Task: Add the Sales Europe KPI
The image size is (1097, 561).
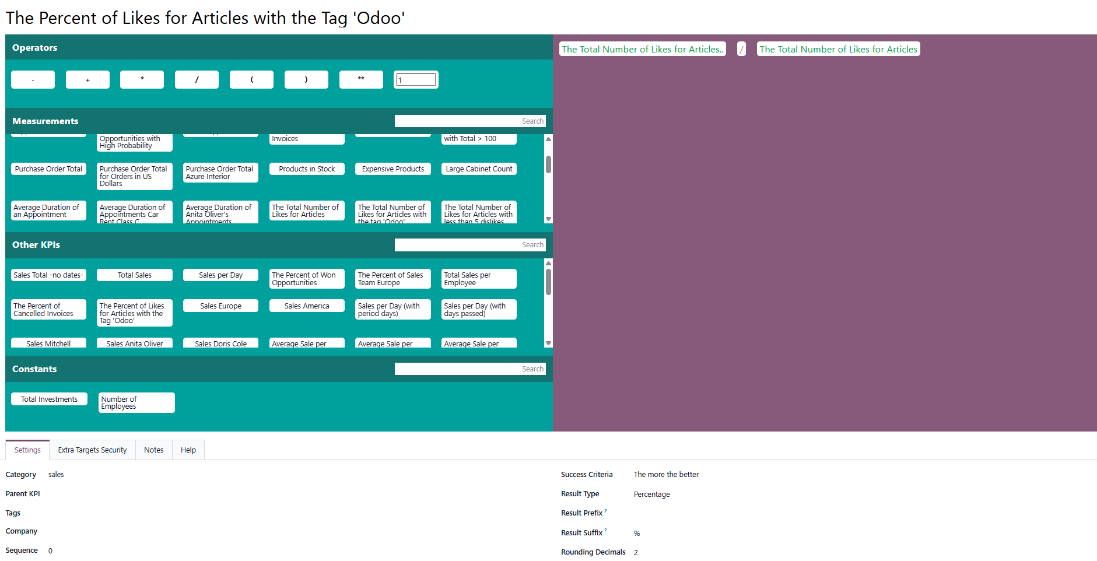Action: tap(220, 306)
